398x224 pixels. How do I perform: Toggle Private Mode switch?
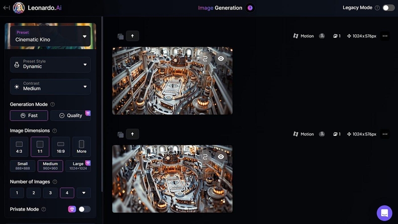point(84,209)
